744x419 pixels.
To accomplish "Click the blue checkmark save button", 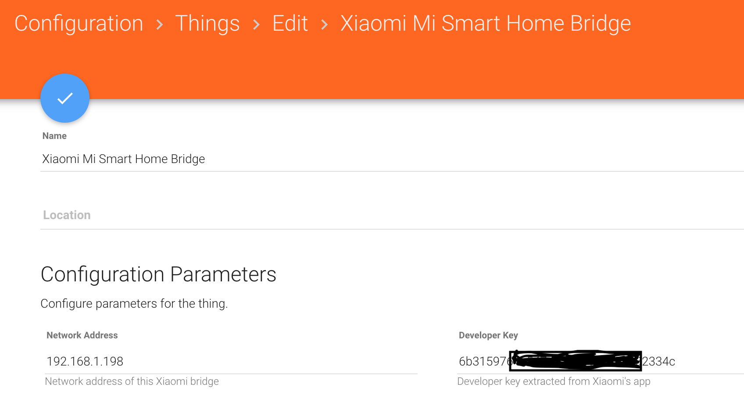I will click(x=65, y=98).
